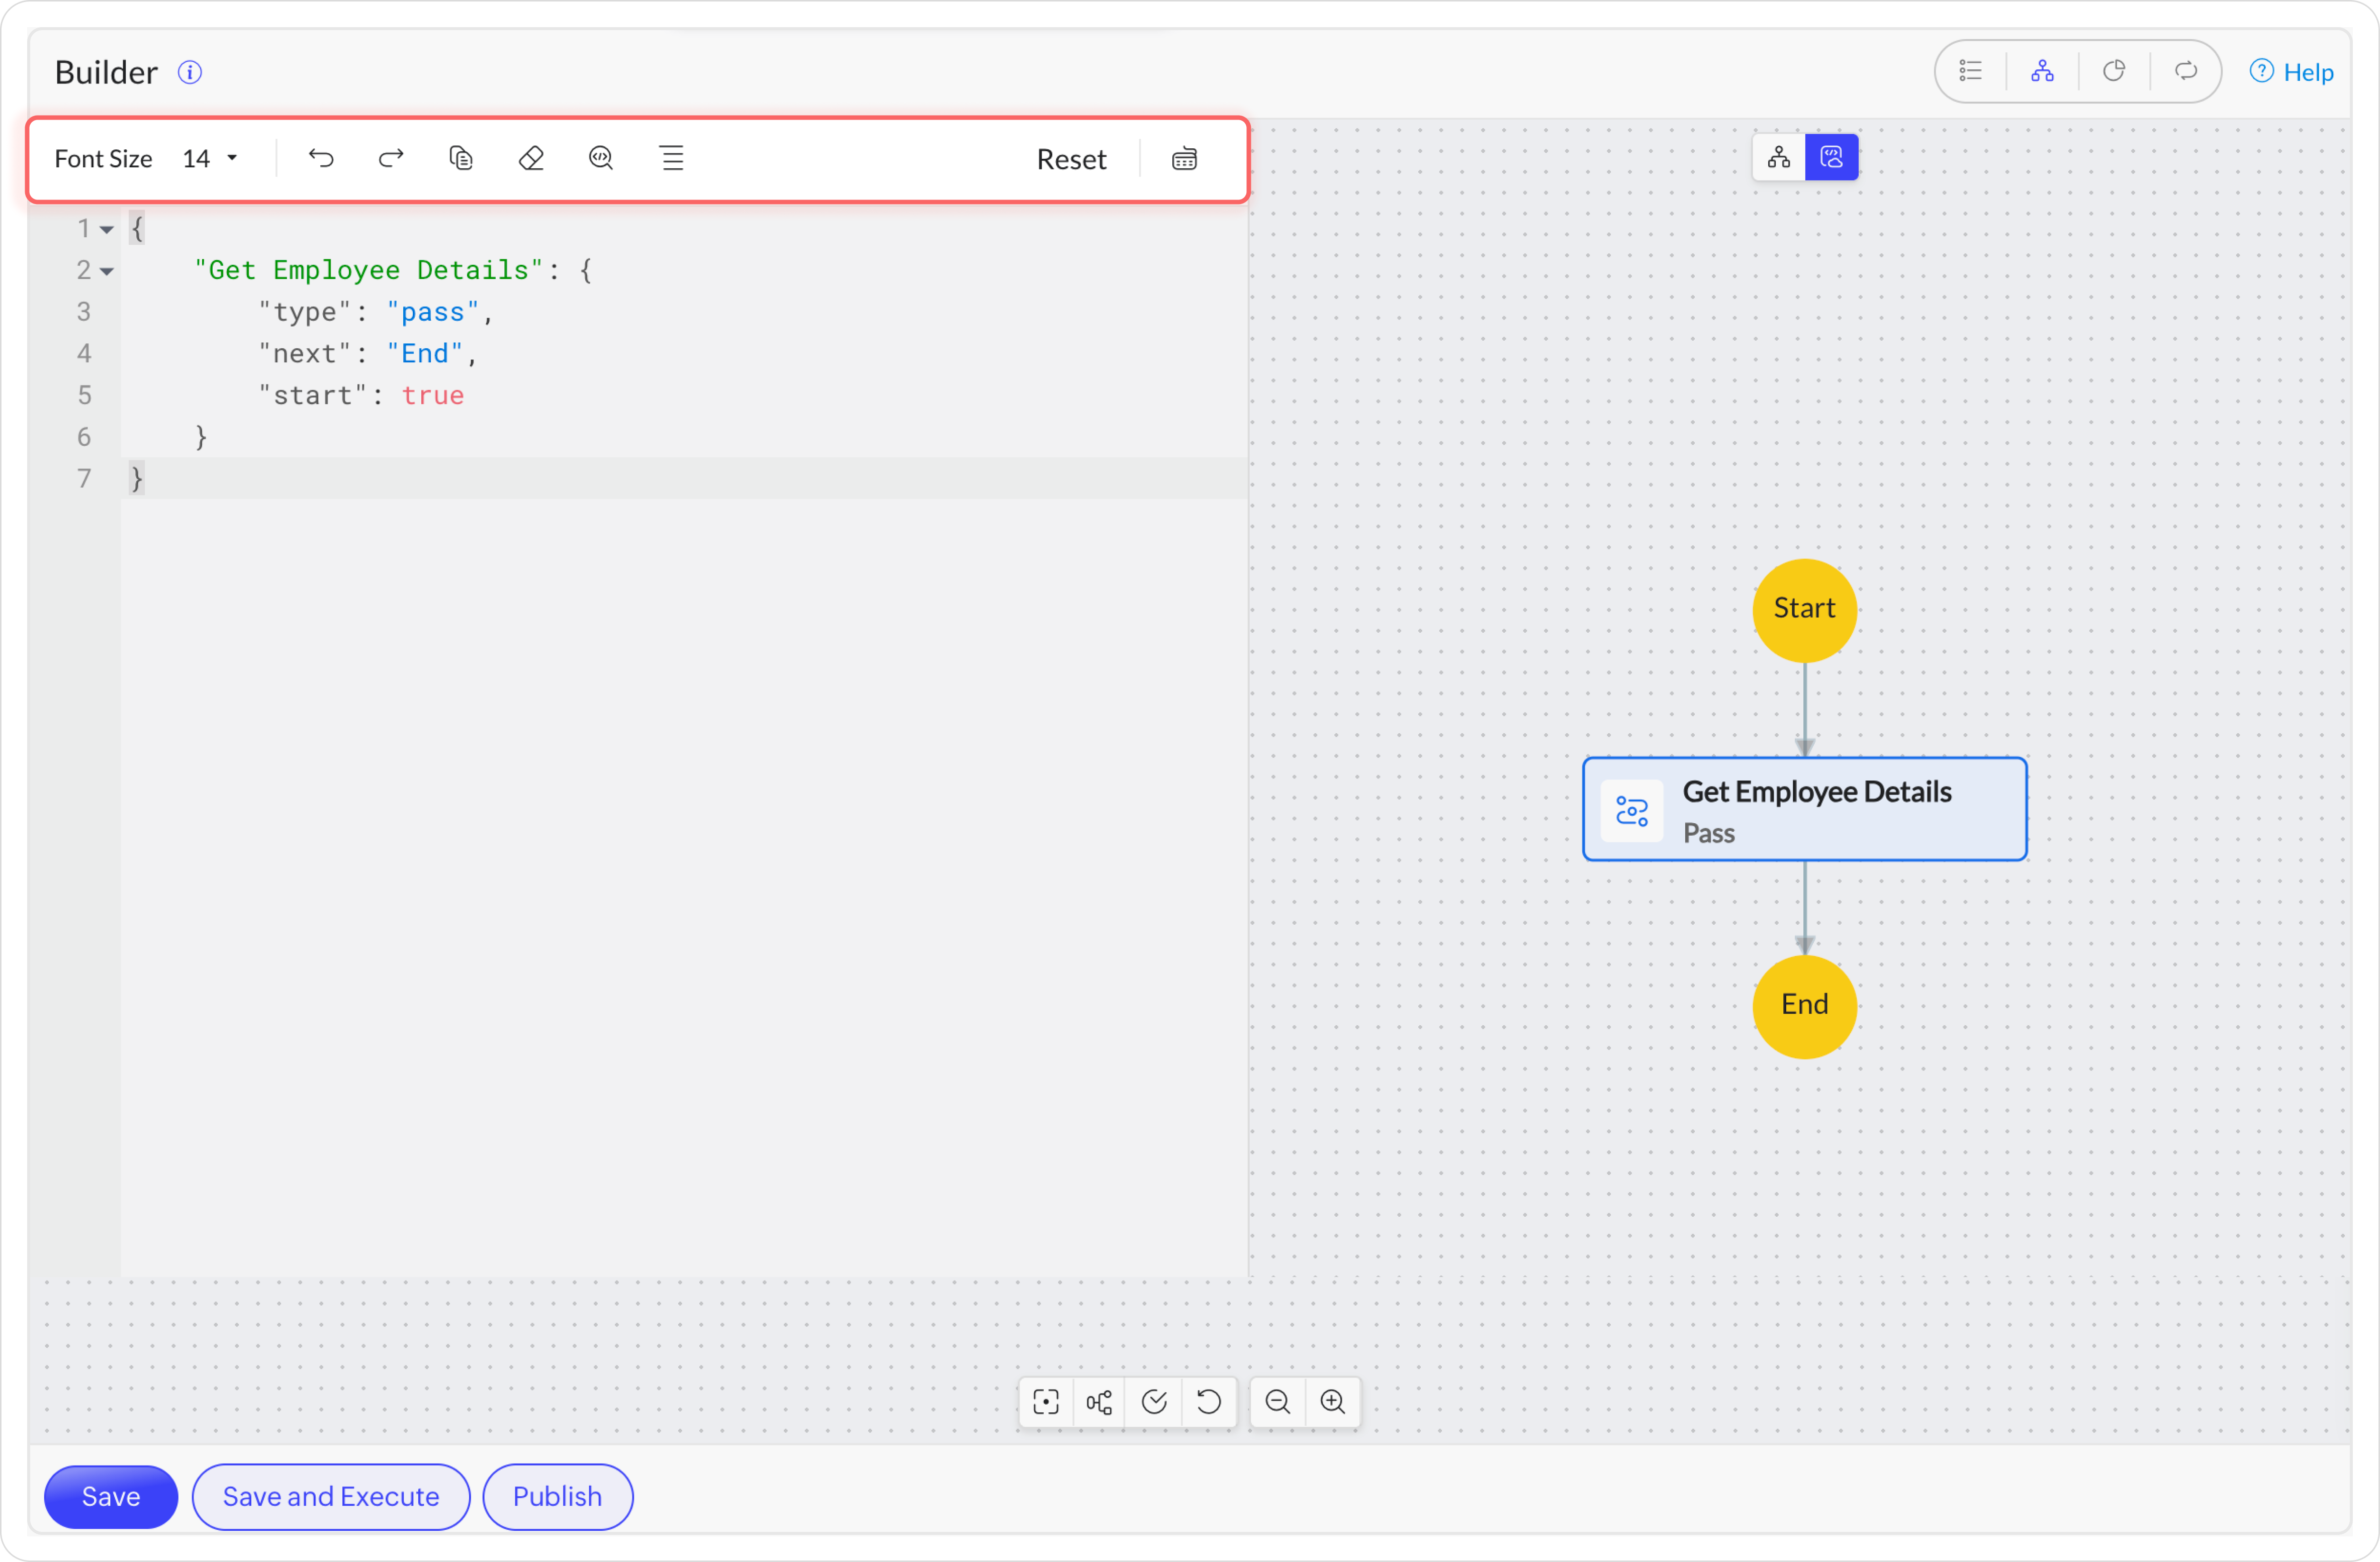Select the Get Employee Details node

pyautogui.click(x=1804, y=810)
